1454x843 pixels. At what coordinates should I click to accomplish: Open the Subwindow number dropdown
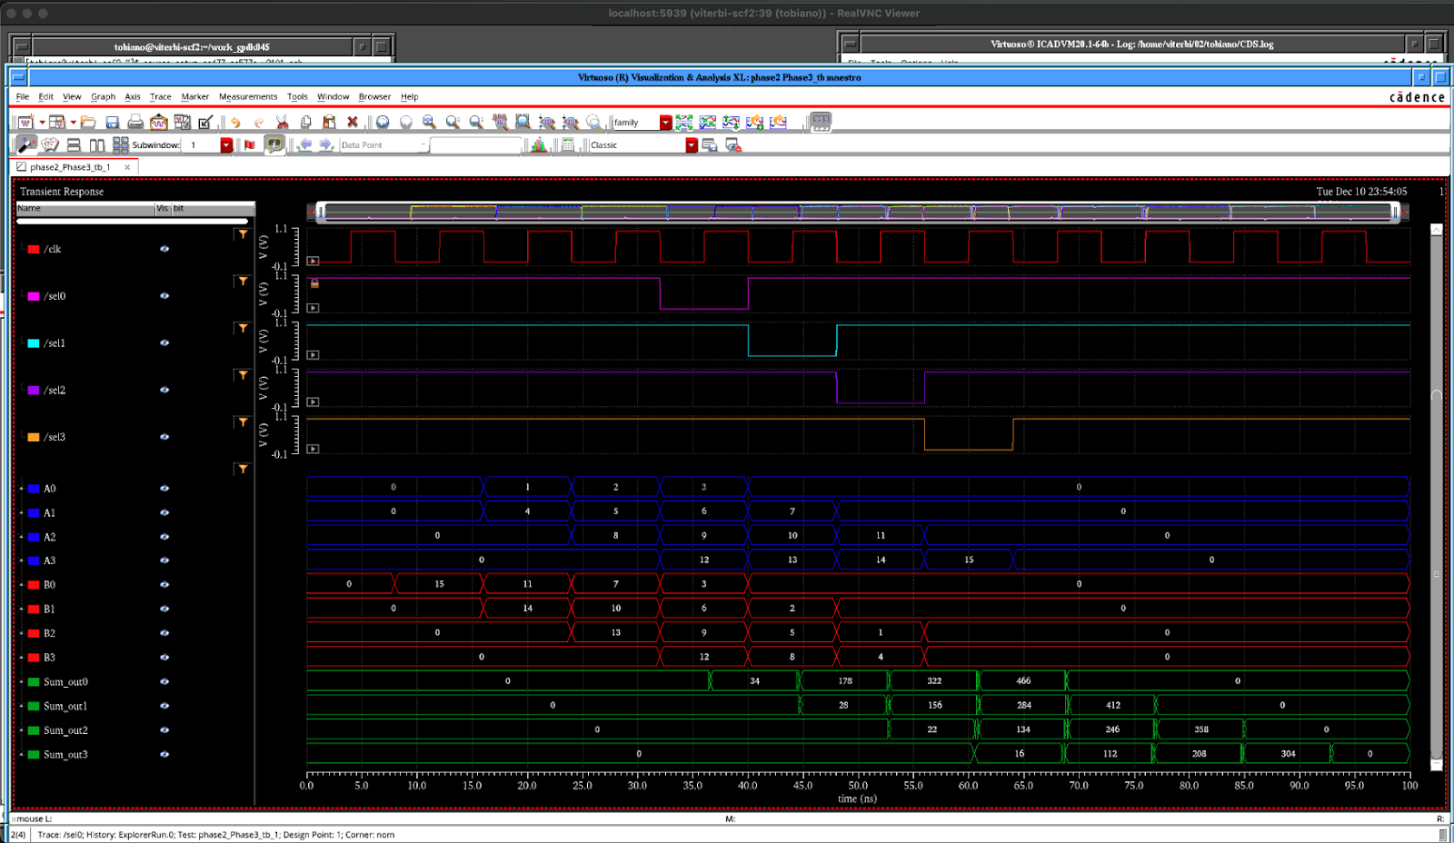(x=226, y=145)
